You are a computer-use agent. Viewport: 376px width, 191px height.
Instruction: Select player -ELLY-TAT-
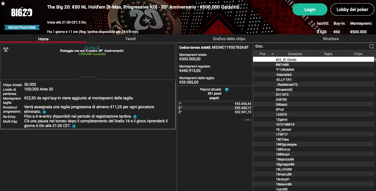click(x=314, y=79)
